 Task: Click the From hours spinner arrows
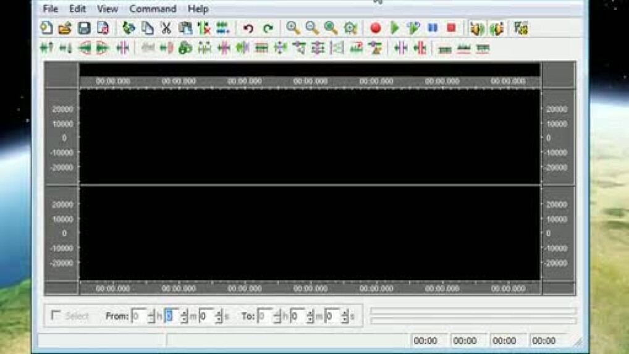(x=151, y=316)
